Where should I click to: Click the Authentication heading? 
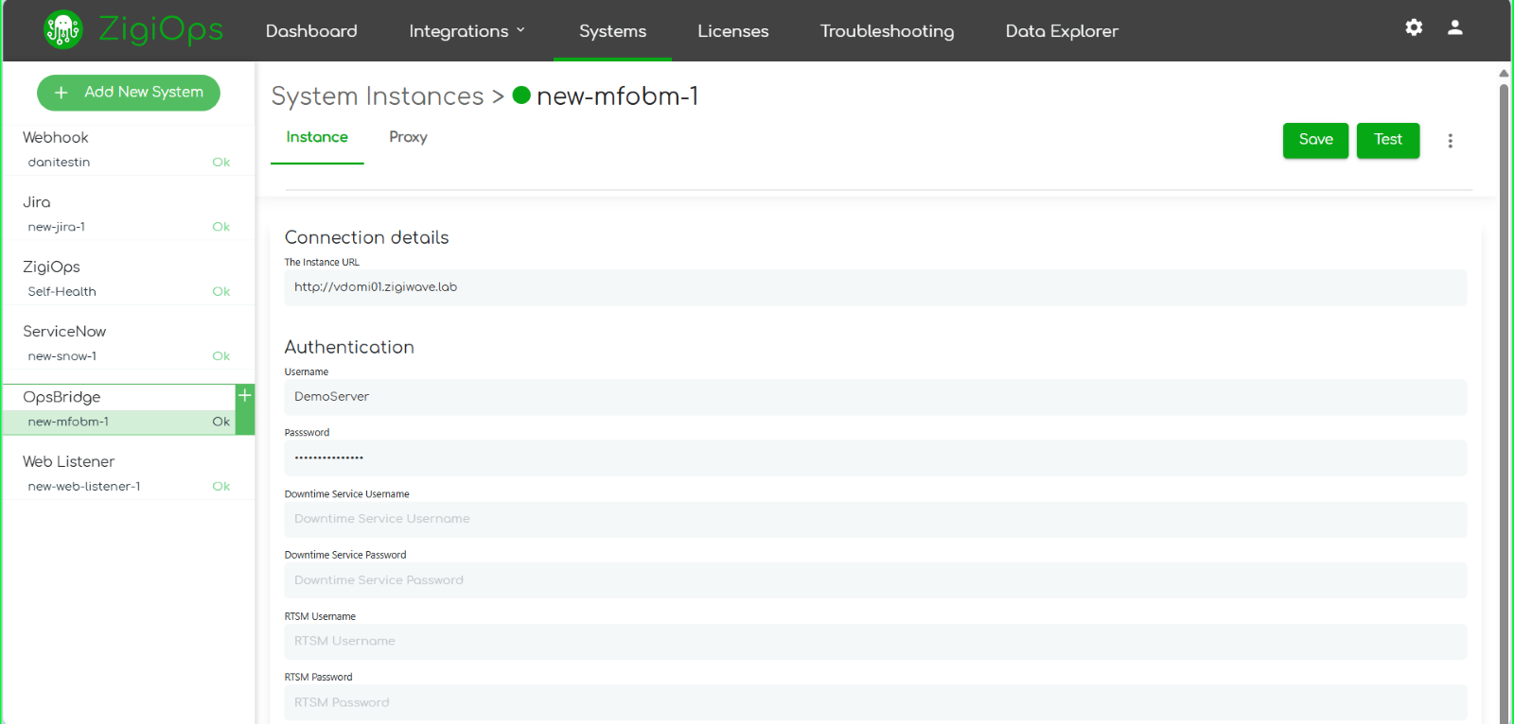[x=349, y=347]
